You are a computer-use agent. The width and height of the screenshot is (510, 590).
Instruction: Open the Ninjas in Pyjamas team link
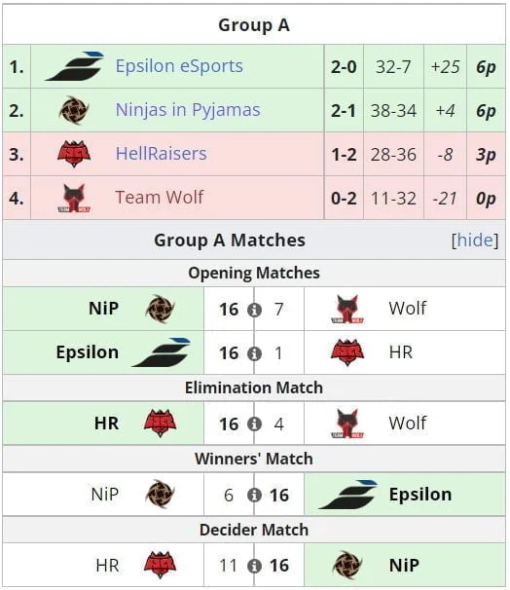(x=188, y=110)
